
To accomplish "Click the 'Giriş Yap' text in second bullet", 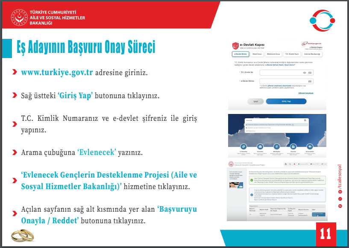I will tap(75, 96).
